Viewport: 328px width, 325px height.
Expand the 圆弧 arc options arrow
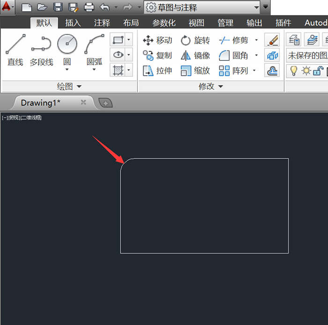click(94, 69)
